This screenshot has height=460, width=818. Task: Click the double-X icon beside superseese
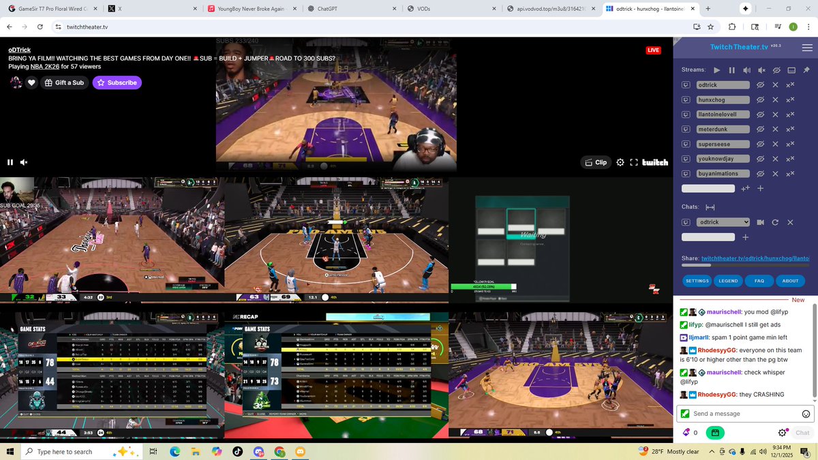click(791, 144)
